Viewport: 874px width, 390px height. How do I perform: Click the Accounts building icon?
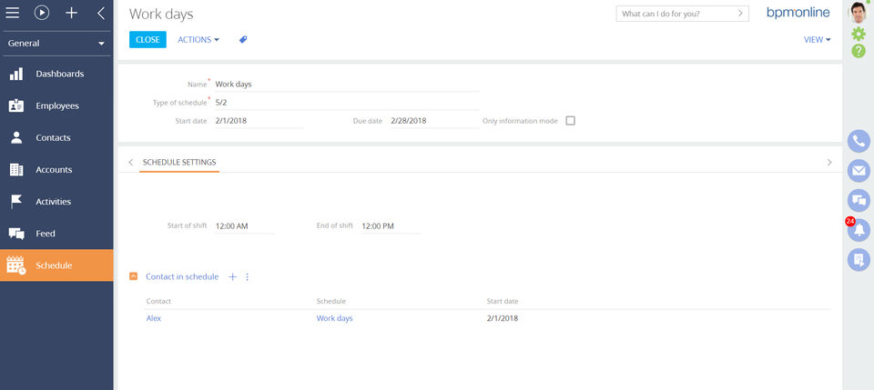16,170
